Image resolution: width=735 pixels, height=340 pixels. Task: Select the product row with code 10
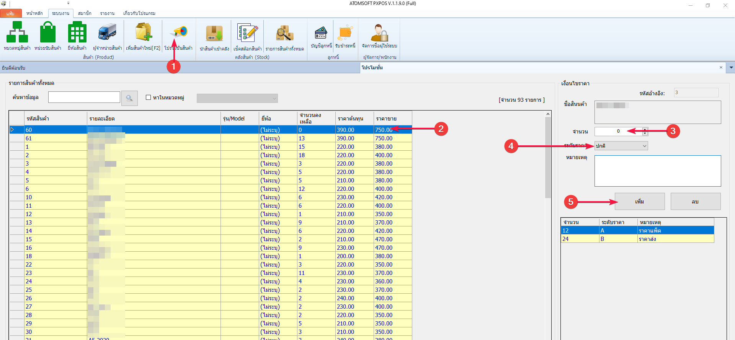point(211,197)
